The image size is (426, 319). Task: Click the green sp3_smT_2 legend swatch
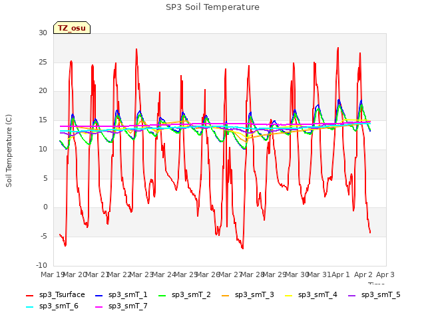[x=162, y=295]
